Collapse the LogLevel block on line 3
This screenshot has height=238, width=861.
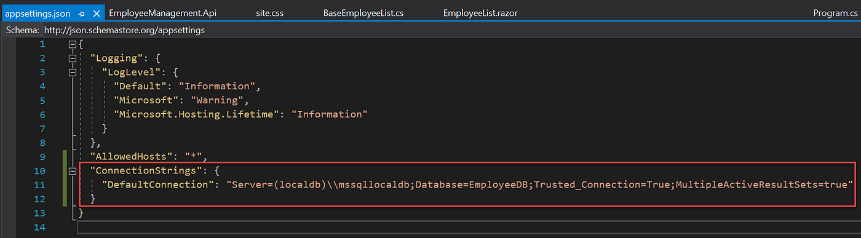tap(73, 72)
